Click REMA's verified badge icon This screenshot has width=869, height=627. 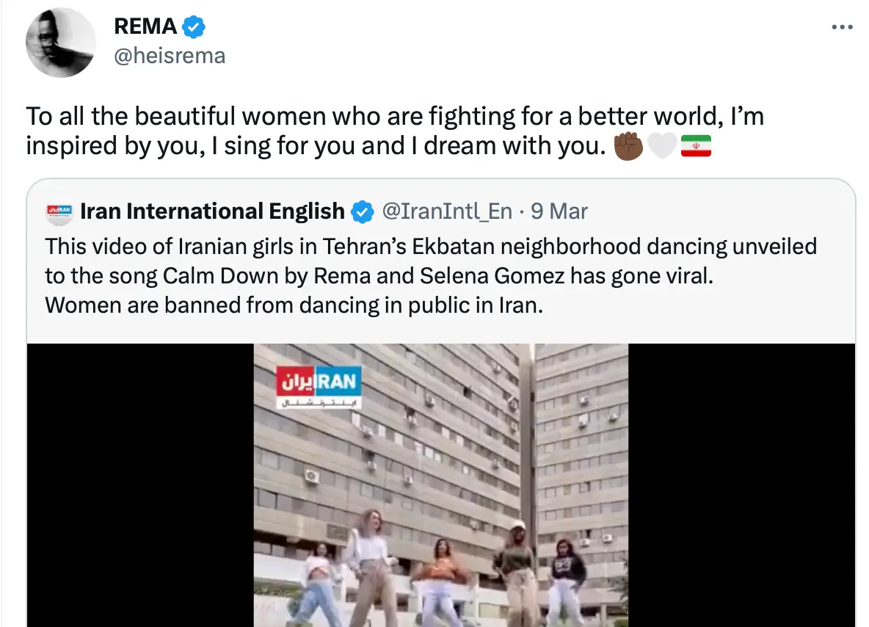192,26
